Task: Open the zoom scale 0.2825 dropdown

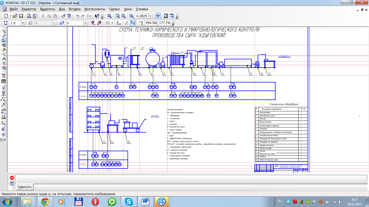Action: coord(150,16)
